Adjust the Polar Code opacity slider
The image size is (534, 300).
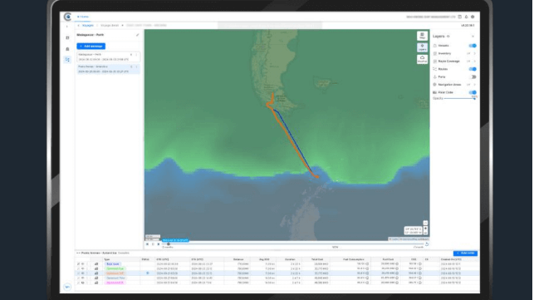(x=459, y=99)
